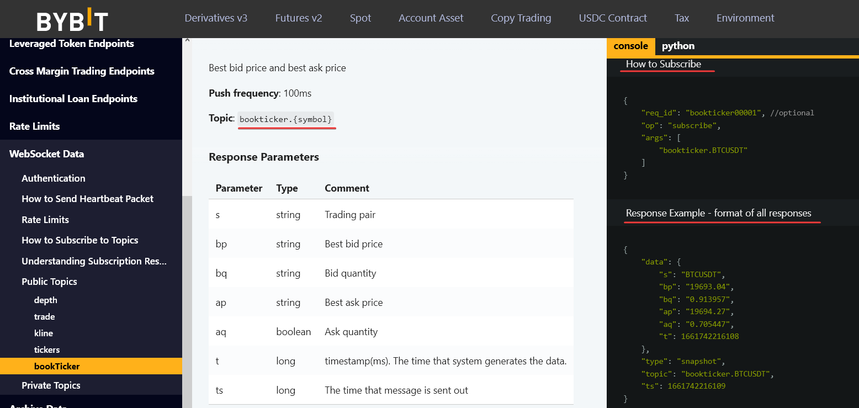
Task: Click the sidebar scroll-up arrow
Action: point(187,41)
